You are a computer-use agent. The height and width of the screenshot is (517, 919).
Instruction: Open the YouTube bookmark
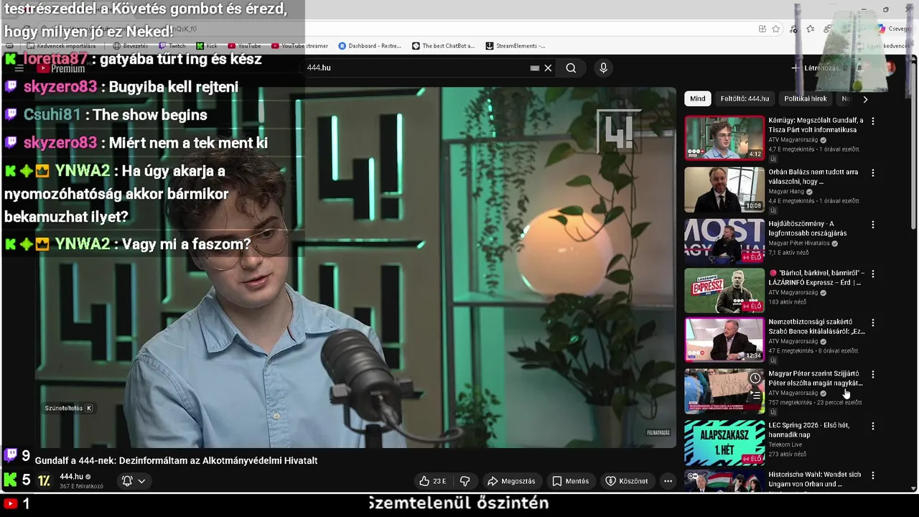[245, 46]
